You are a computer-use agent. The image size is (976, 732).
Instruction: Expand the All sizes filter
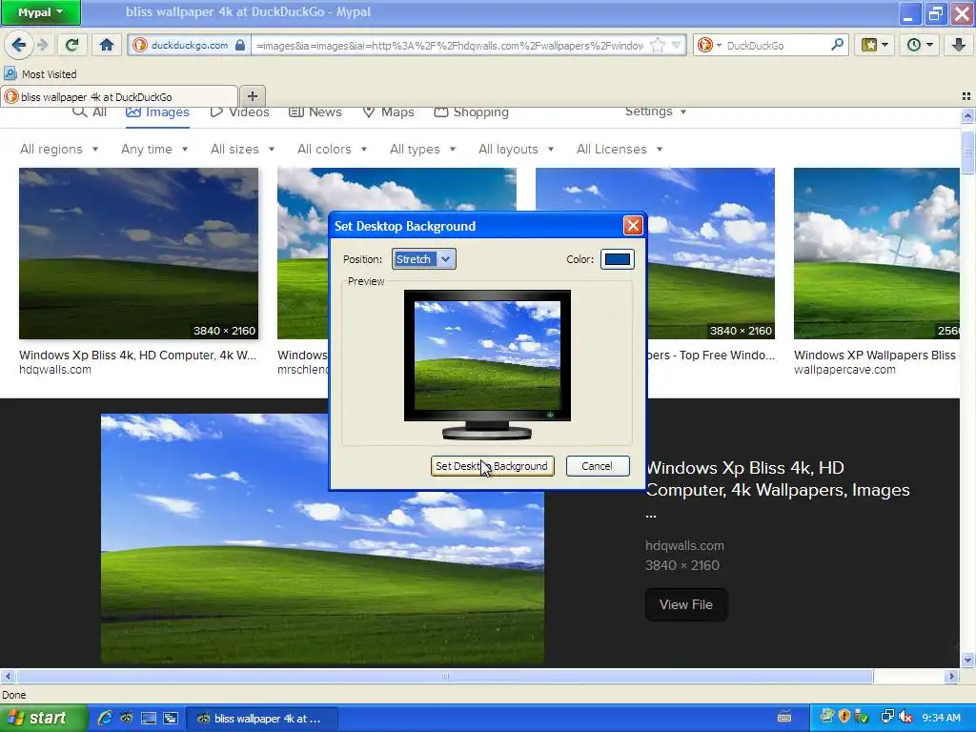pyautogui.click(x=242, y=150)
